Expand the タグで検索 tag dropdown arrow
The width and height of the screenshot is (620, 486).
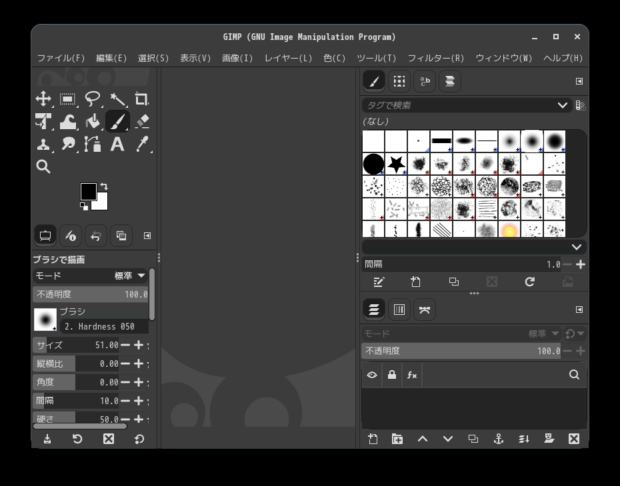coord(562,105)
